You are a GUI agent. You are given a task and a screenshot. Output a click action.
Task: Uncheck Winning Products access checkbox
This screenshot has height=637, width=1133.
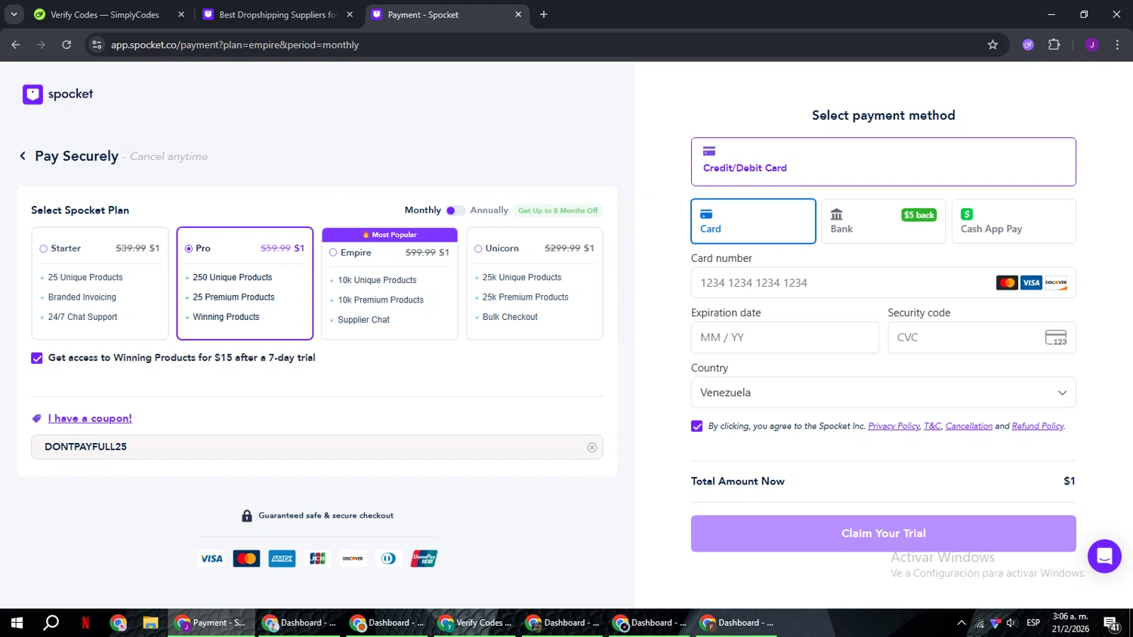(x=37, y=358)
